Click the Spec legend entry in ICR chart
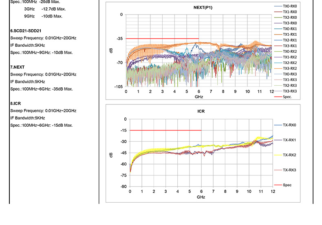The width and height of the screenshot is (322, 225). click(287, 185)
